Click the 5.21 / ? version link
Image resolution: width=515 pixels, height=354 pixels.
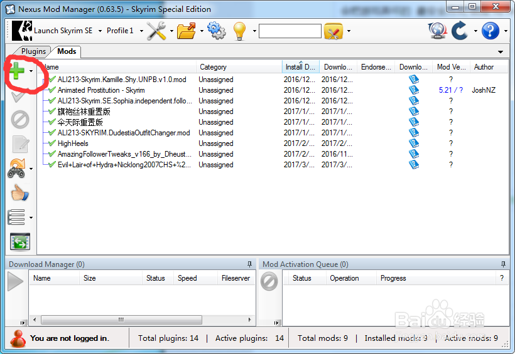point(451,90)
